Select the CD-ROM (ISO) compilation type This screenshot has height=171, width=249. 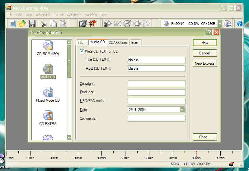coord(48,48)
